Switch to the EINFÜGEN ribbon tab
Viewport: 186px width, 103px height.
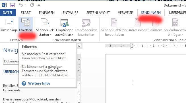47,13
